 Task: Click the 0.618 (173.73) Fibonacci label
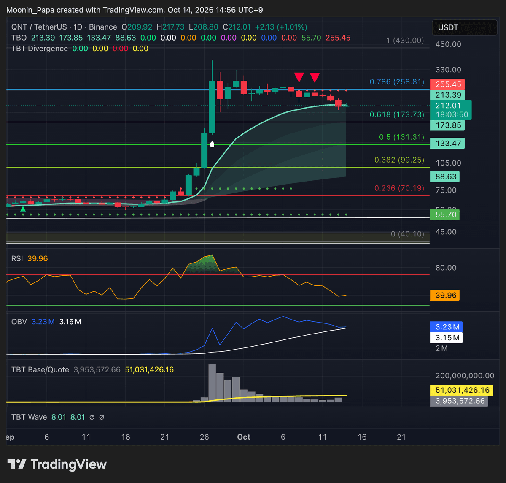397,114
